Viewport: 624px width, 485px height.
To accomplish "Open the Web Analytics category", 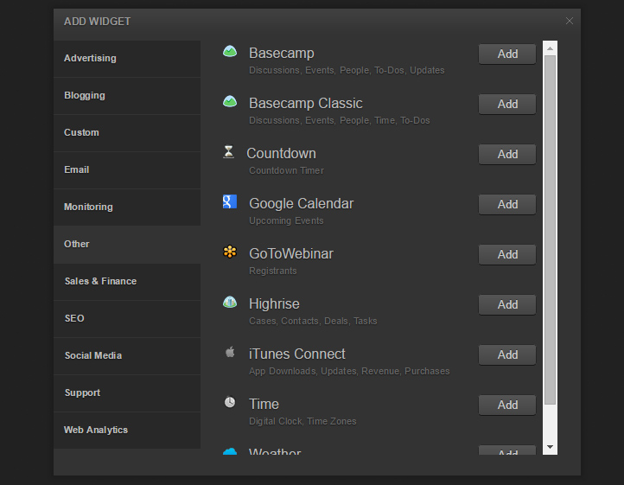I will [127, 431].
